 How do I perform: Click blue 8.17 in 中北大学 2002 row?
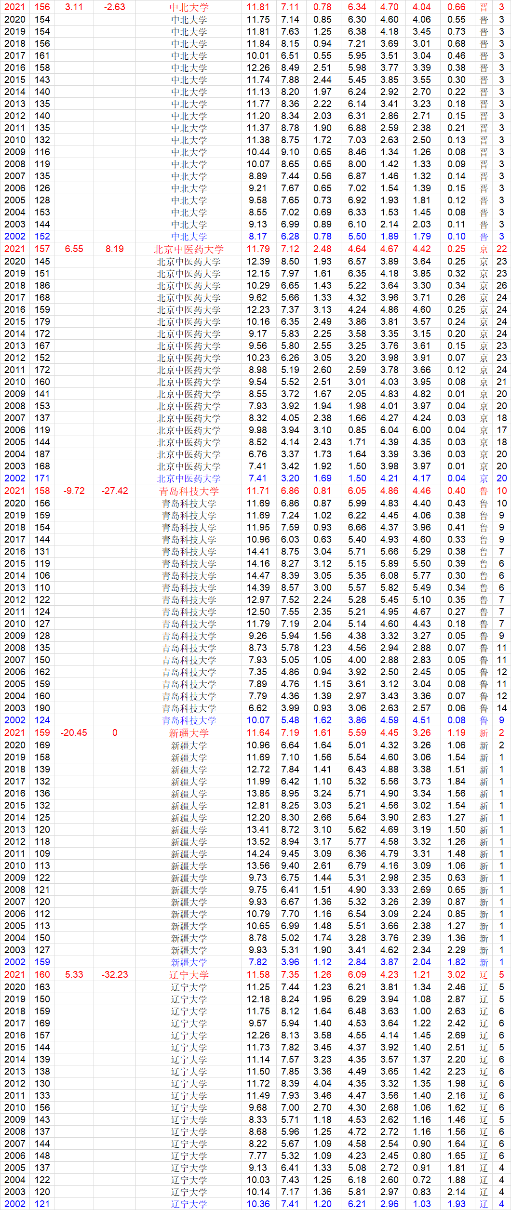[258, 237]
